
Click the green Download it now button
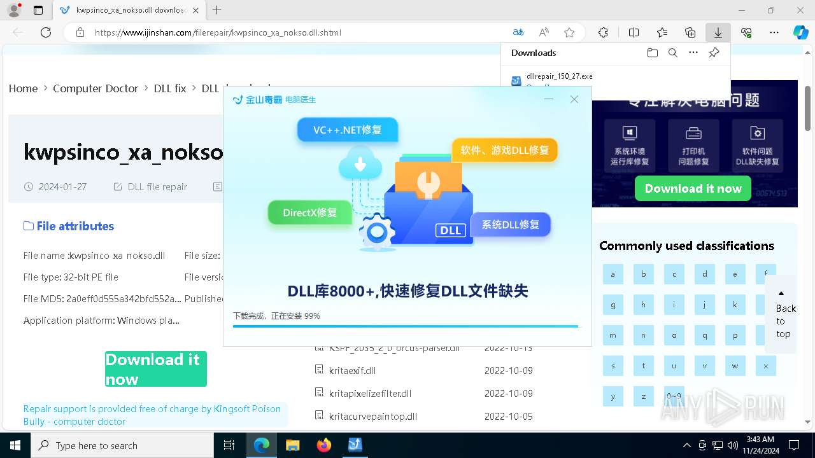(x=156, y=369)
